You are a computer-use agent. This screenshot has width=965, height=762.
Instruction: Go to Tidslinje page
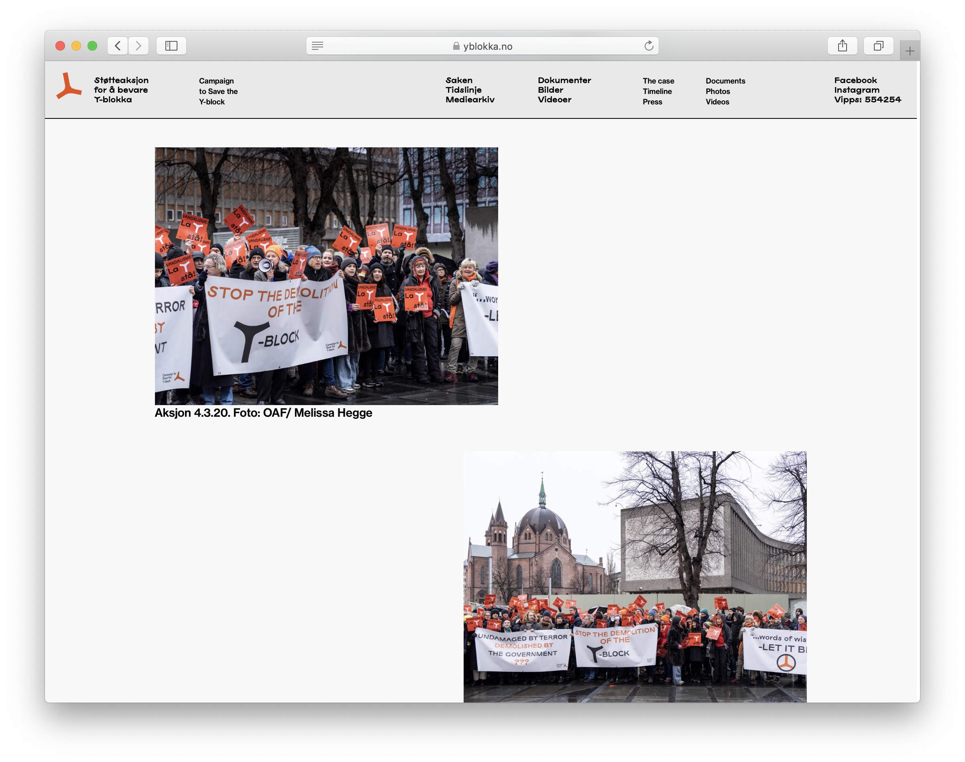tap(463, 90)
